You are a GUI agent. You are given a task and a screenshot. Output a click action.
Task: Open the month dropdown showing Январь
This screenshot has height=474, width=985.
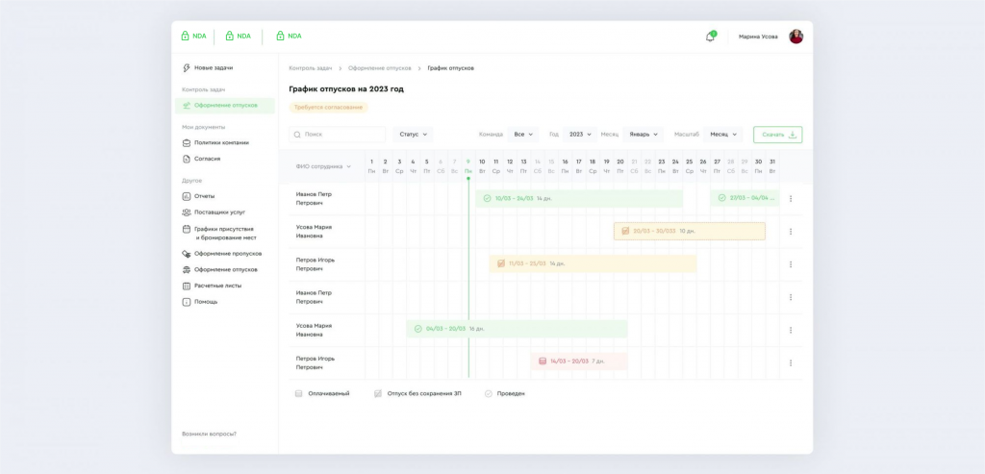(x=643, y=135)
